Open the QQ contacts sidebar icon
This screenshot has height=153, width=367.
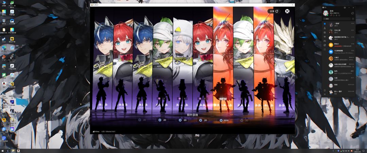[325, 28]
